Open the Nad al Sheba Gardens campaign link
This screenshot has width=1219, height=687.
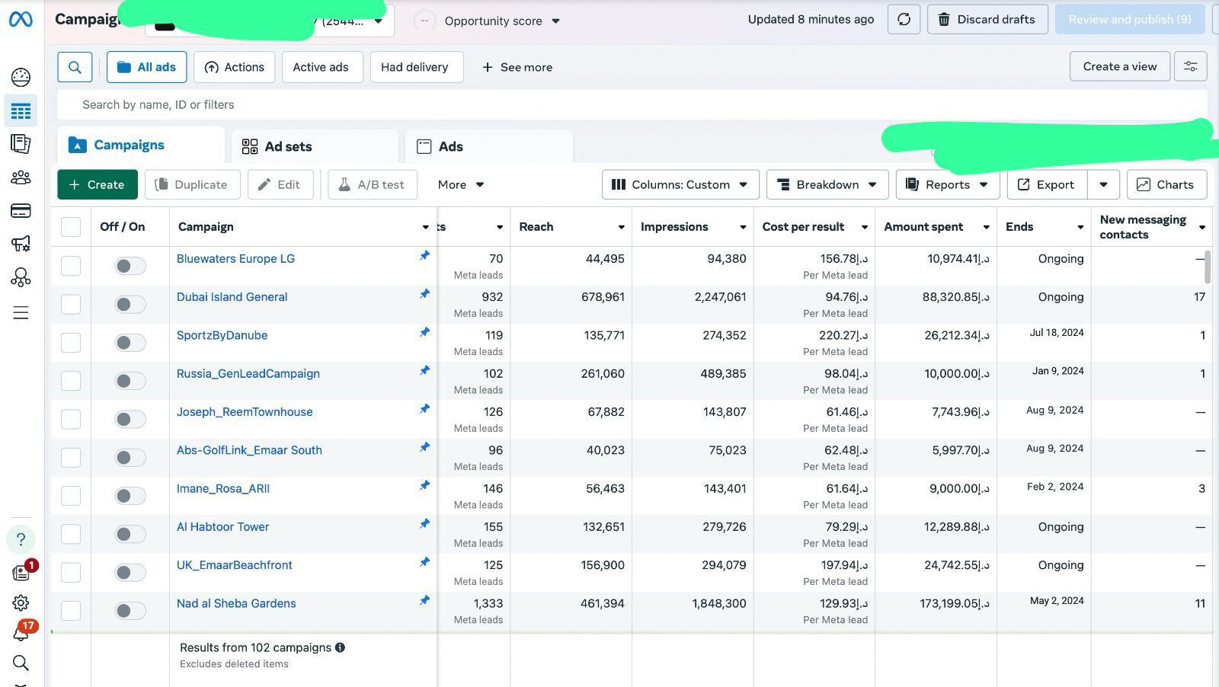236,603
